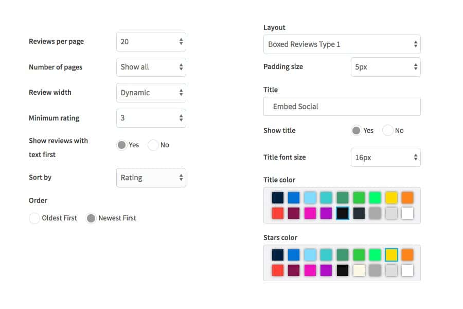This screenshot has height=309, width=463.
Task: Expand the Layout Boxed Reviews dropdown
Action: [x=342, y=44]
